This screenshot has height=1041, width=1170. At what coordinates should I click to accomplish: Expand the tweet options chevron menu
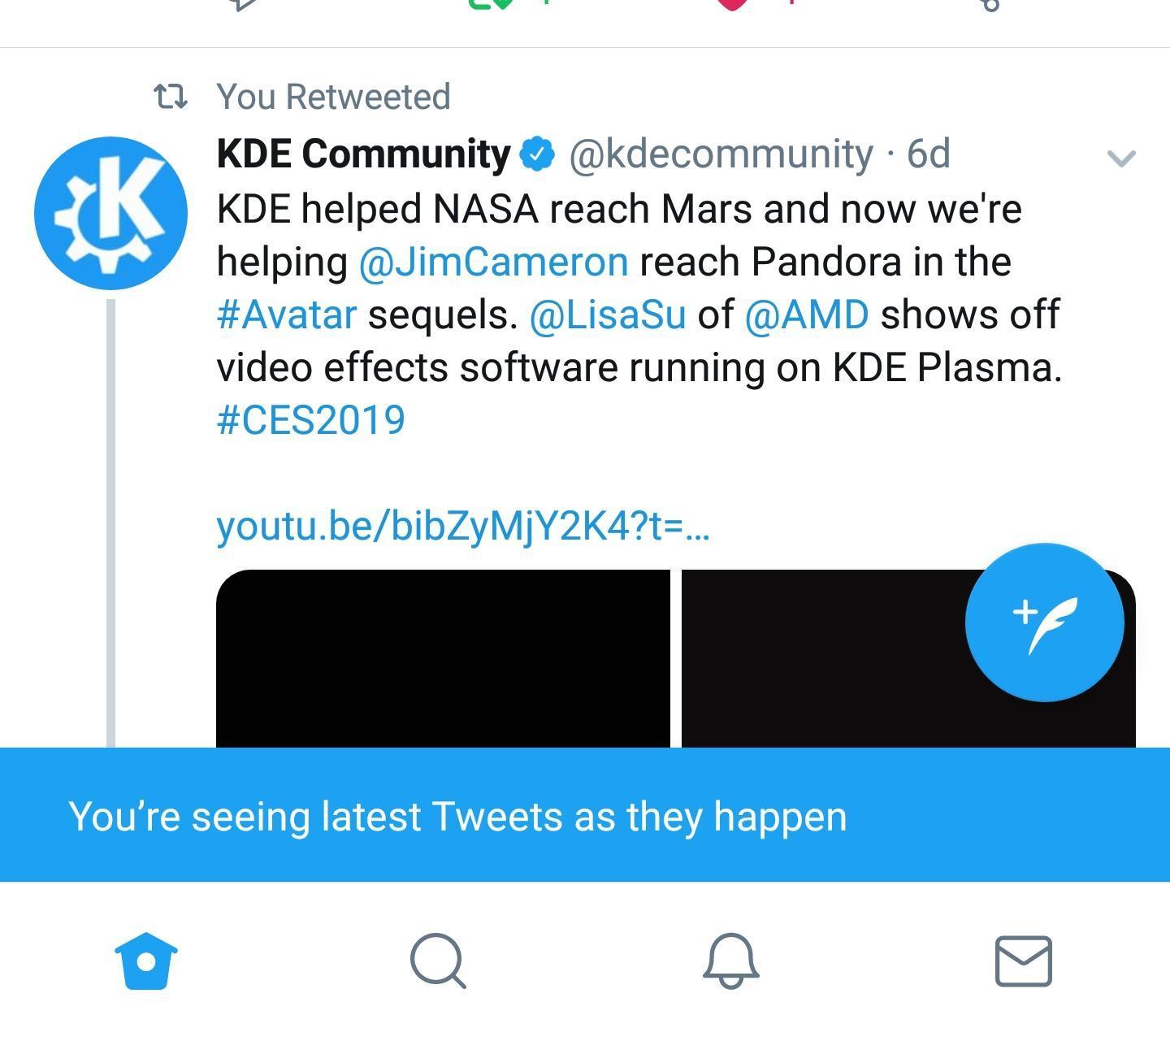[1121, 158]
